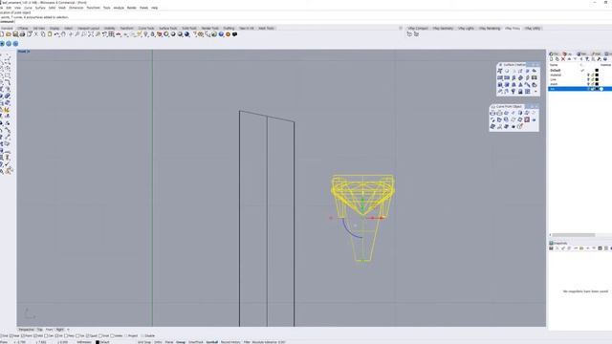Click Record History in status bar
The width and height of the screenshot is (612, 344).
click(x=230, y=342)
